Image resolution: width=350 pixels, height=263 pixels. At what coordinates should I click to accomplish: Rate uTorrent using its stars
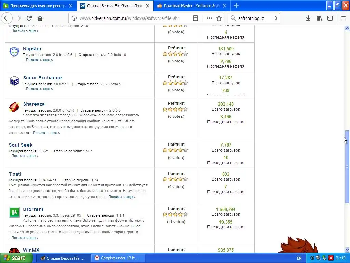click(175, 214)
